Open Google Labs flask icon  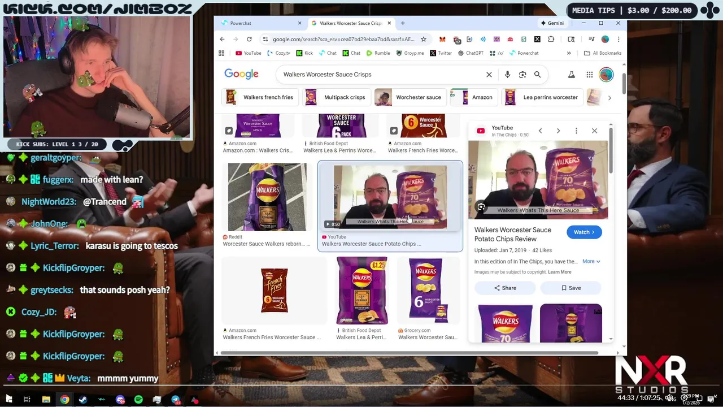pyautogui.click(x=572, y=75)
